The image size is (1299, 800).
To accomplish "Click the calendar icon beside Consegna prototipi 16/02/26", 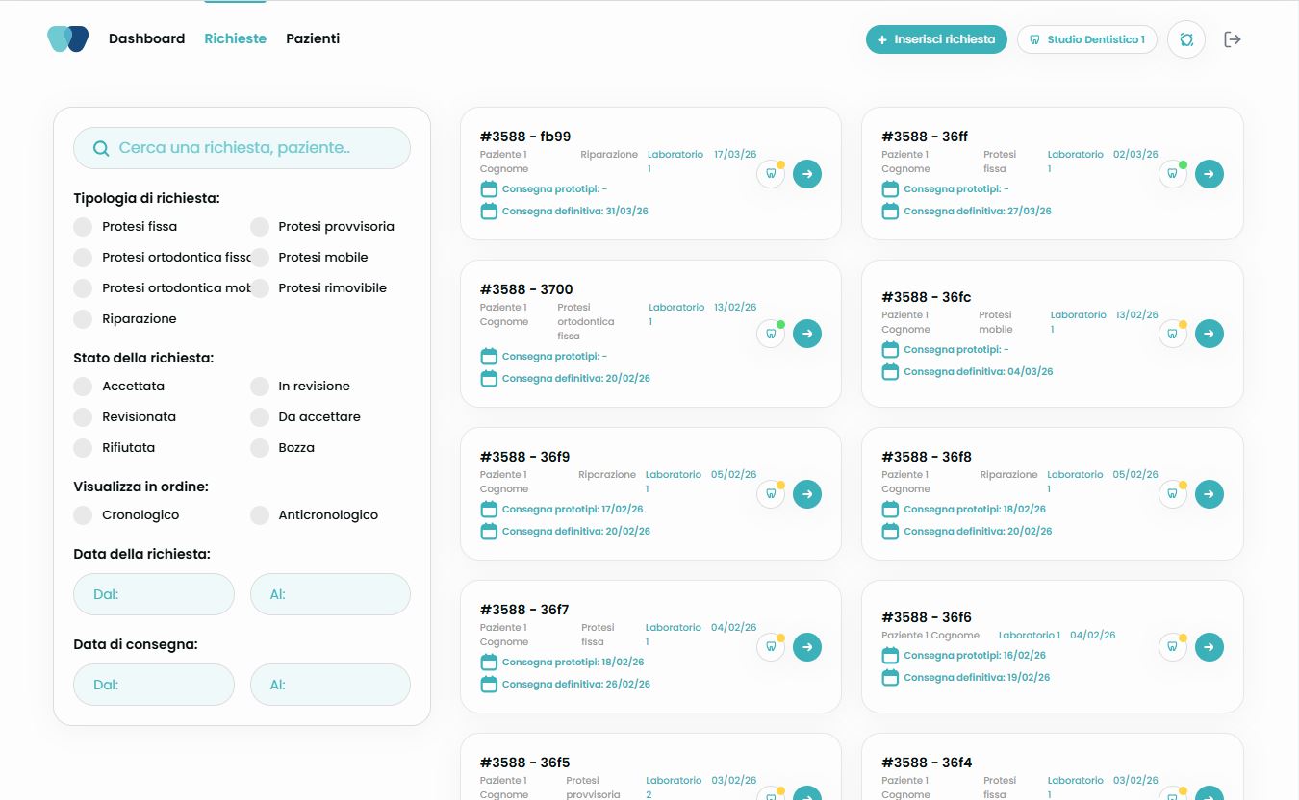I will [889, 655].
